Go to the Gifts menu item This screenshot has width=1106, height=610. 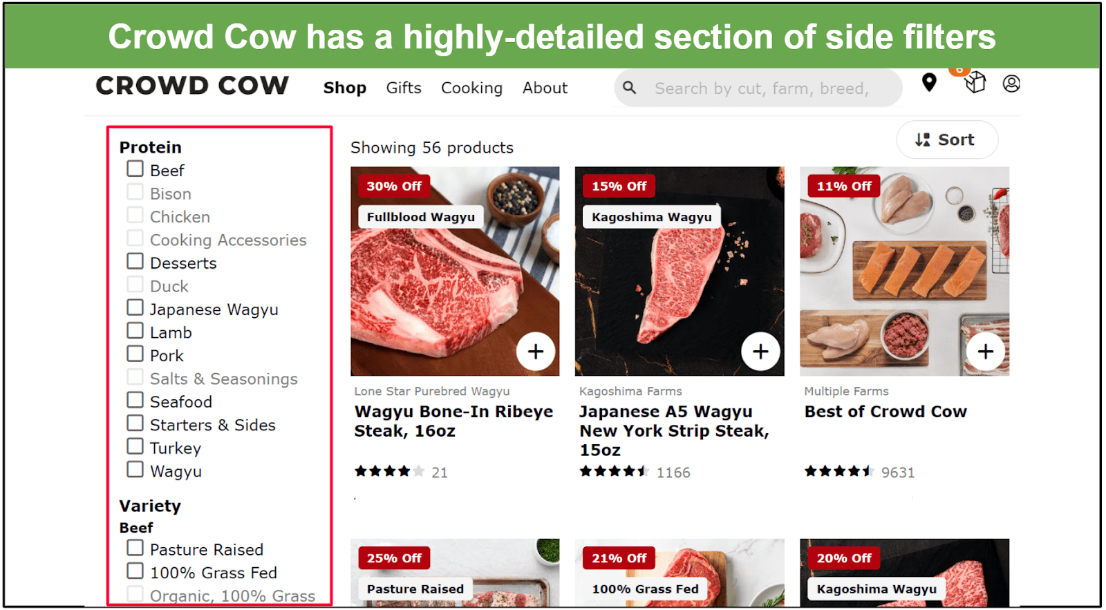[404, 88]
